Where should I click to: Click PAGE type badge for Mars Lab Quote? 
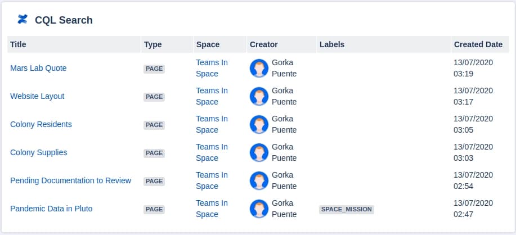154,69
